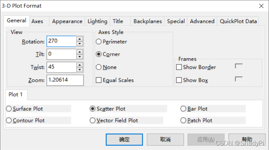The width and height of the screenshot is (269, 150).
Task: Select Perimeter axes style
Action: (x=99, y=42)
